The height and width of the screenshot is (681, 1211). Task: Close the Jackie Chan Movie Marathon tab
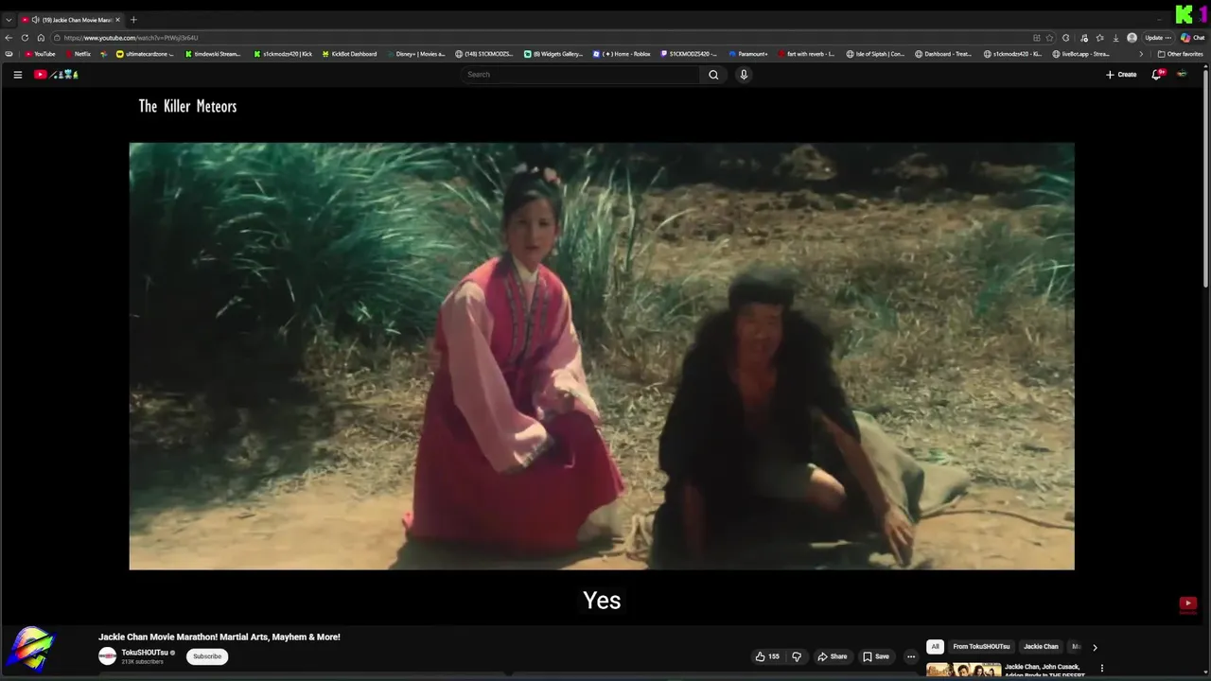117,20
